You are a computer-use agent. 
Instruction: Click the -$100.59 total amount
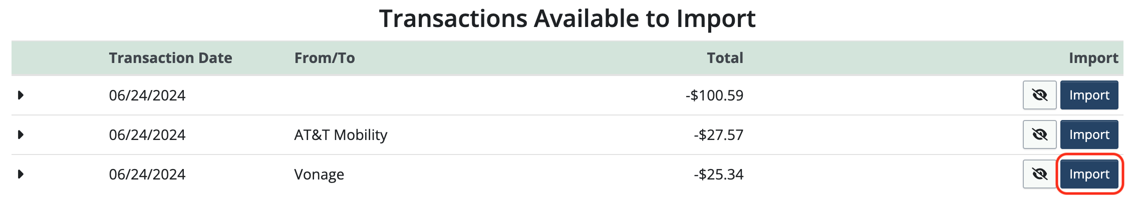714,95
